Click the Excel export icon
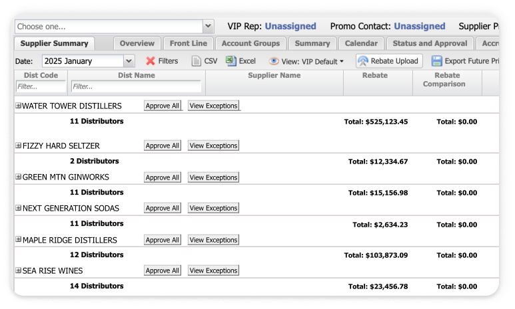515x309 pixels. click(x=231, y=60)
